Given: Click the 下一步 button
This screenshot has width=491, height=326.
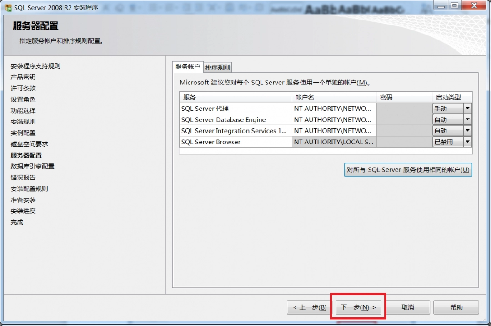Looking at the screenshot, I should [x=358, y=307].
